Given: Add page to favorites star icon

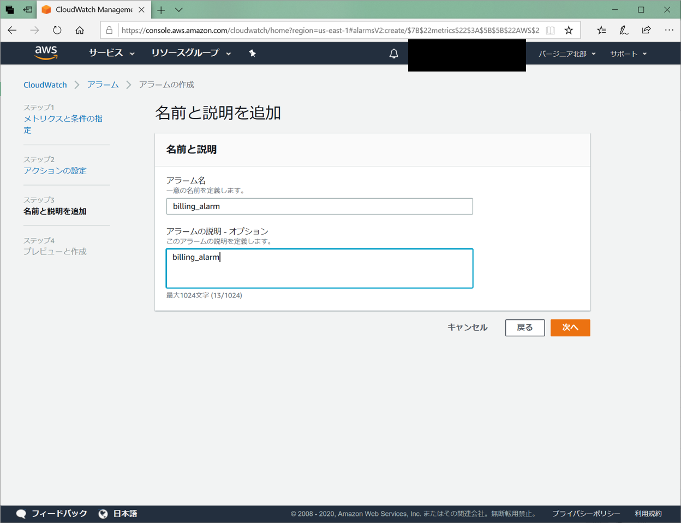Looking at the screenshot, I should 569,30.
